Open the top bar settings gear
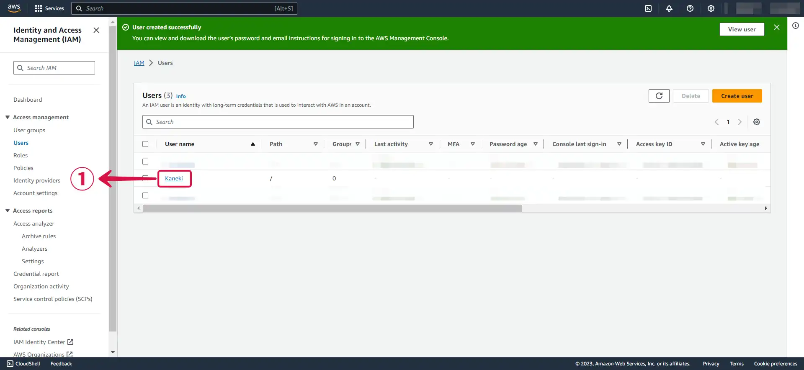 coord(711,8)
